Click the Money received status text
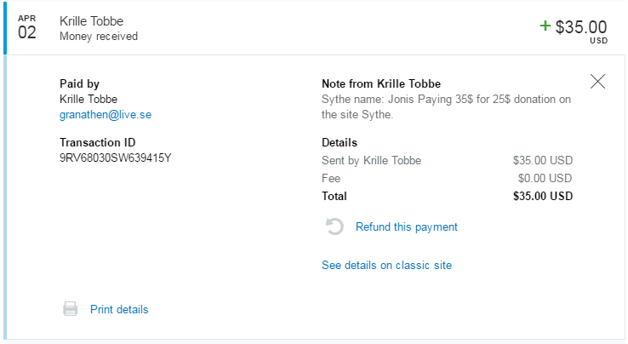 99,37
